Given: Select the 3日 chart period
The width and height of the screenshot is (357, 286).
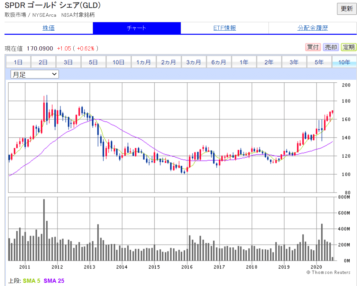Looking at the screenshot, I should [x=68, y=62].
